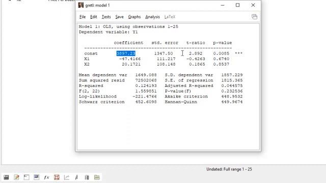Click the gretl app icon in model title bar
This screenshot has height=183, width=326.
click(x=81, y=5)
